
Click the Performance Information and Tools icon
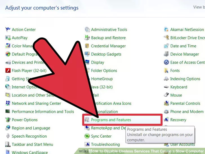(x=8, y=111)
